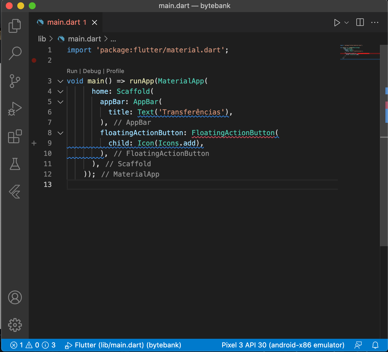This screenshot has width=388, height=352.
Task: Collapse FloatingActionButton fold at line 8
Action: 60,133
